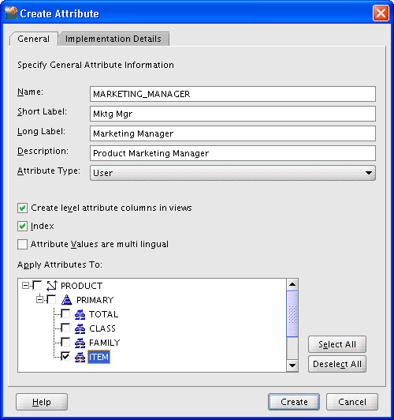Select the ITEM tree label
This screenshot has width=394, height=420.
point(99,357)
